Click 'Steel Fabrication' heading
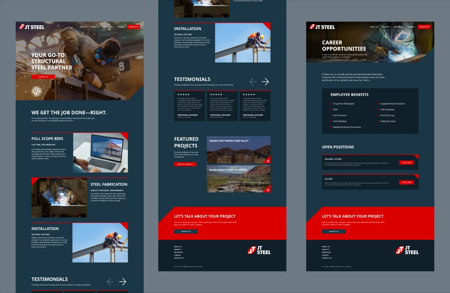Viewport: 450px width, 293px height. coord(109,184)
